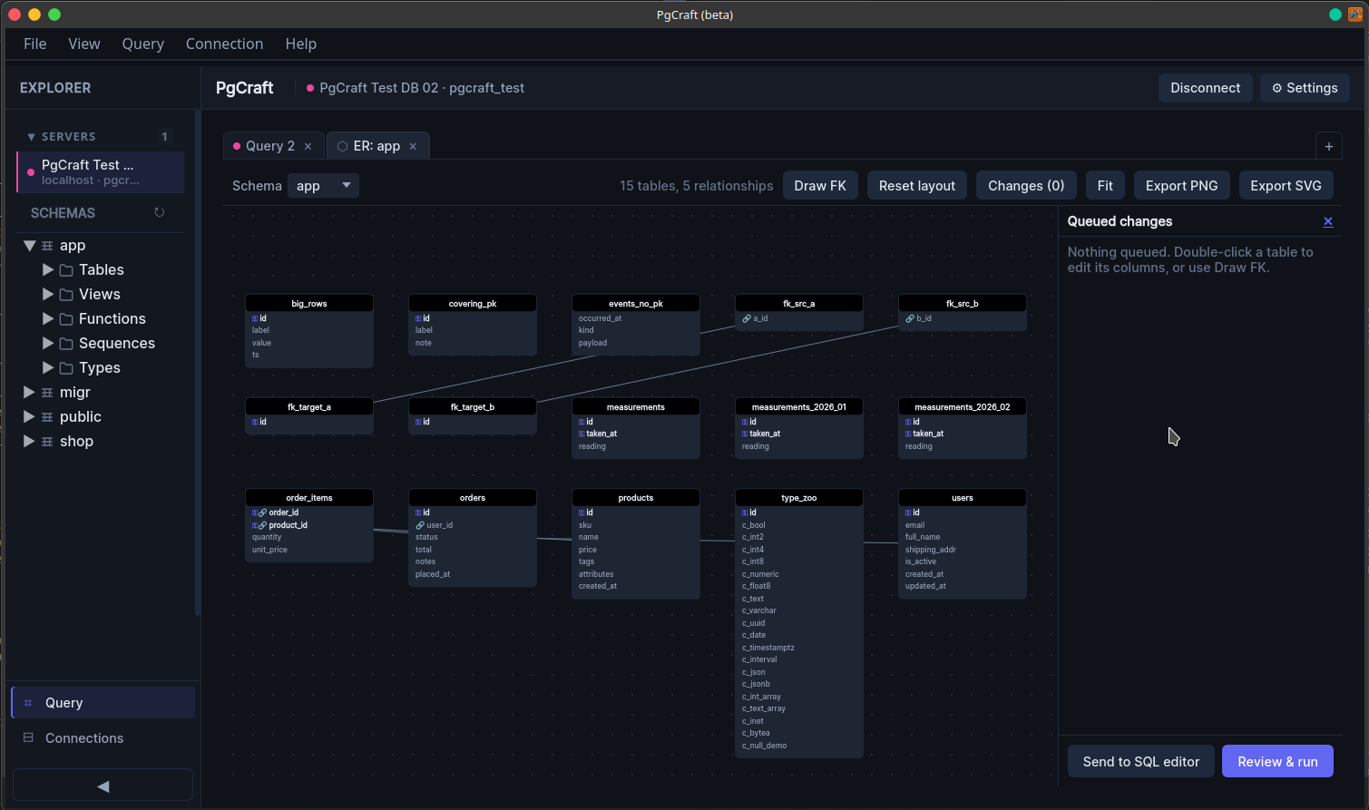Expand the Types folder
Viewport: 1369px width, 810px height.
click(x=48, y=368)
